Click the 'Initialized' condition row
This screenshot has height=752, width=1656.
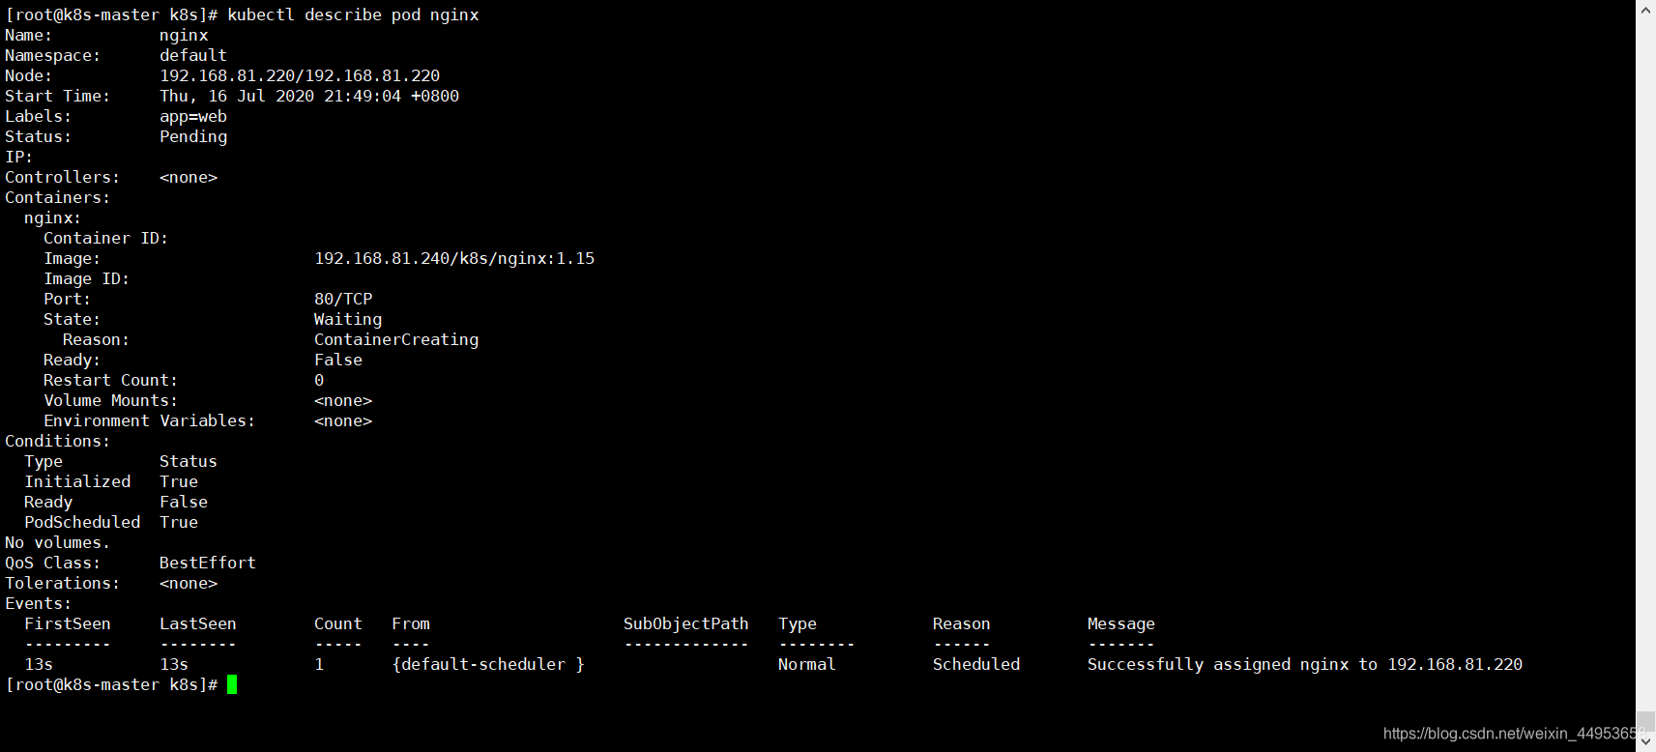(x=111, y=481)
